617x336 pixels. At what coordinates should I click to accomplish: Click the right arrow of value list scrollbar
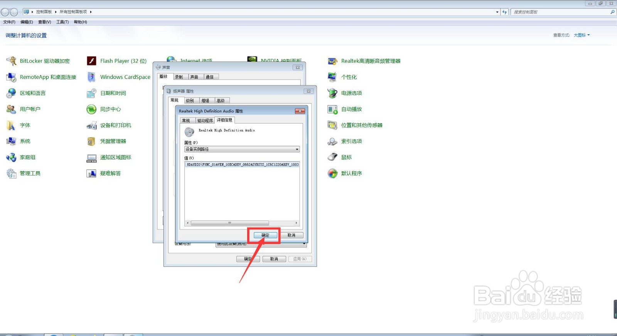[296, 223]
